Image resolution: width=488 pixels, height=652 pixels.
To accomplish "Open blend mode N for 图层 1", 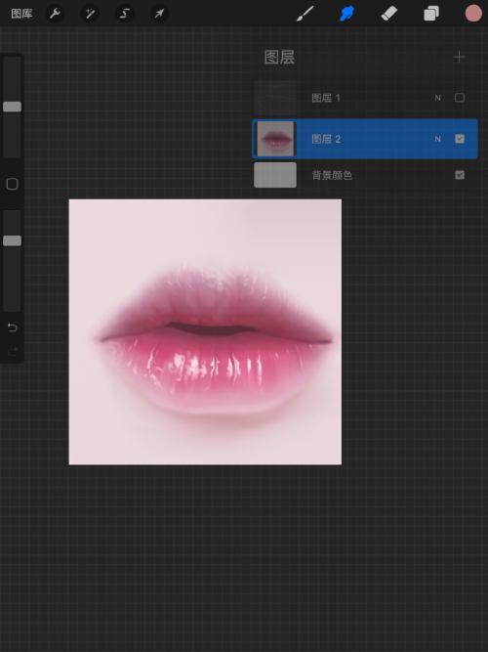I will [438, 98].
